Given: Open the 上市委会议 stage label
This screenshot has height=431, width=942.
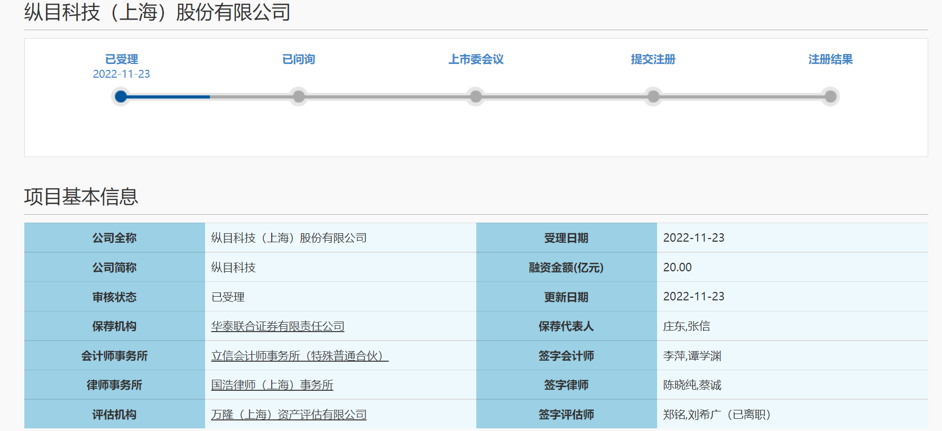Looking at the screenshot, I should point(476,59).
